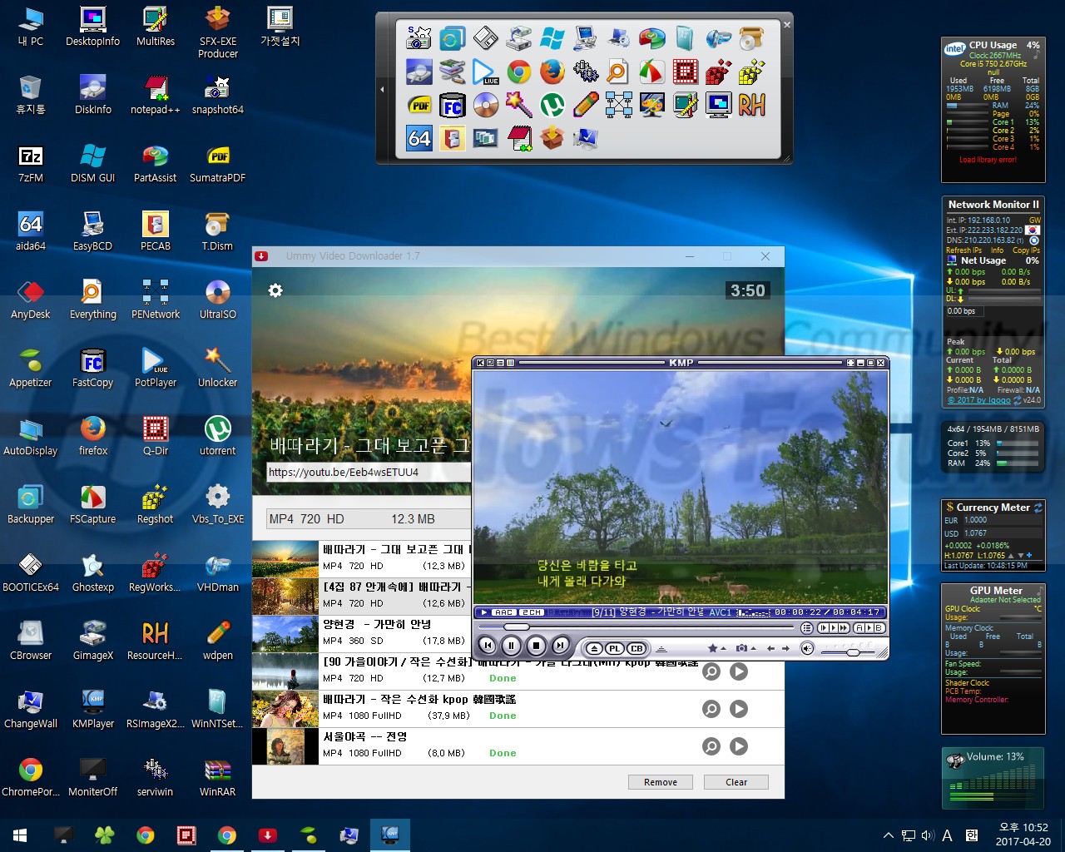Toggle the CB control box in KMP
The image size is (1065, 852).
pos(636,648)
